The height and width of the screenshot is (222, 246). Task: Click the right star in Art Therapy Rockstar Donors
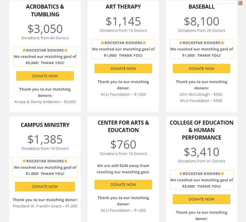(x=144, y=43)
